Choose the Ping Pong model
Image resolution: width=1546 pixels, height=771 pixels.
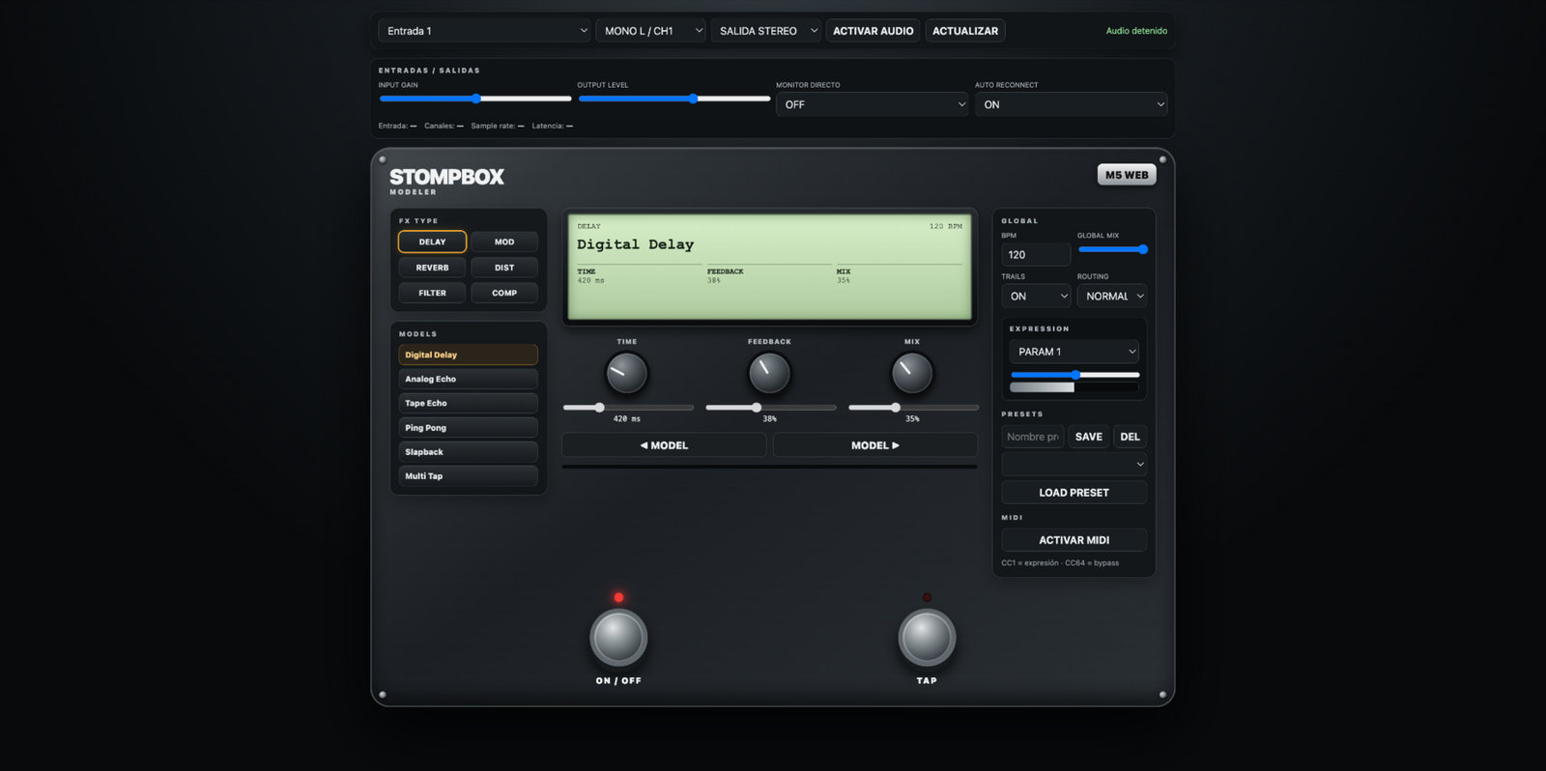point(468,427)
